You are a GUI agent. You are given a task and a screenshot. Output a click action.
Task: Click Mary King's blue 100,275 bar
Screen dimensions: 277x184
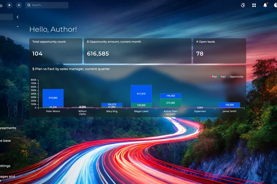pos(112,104)
